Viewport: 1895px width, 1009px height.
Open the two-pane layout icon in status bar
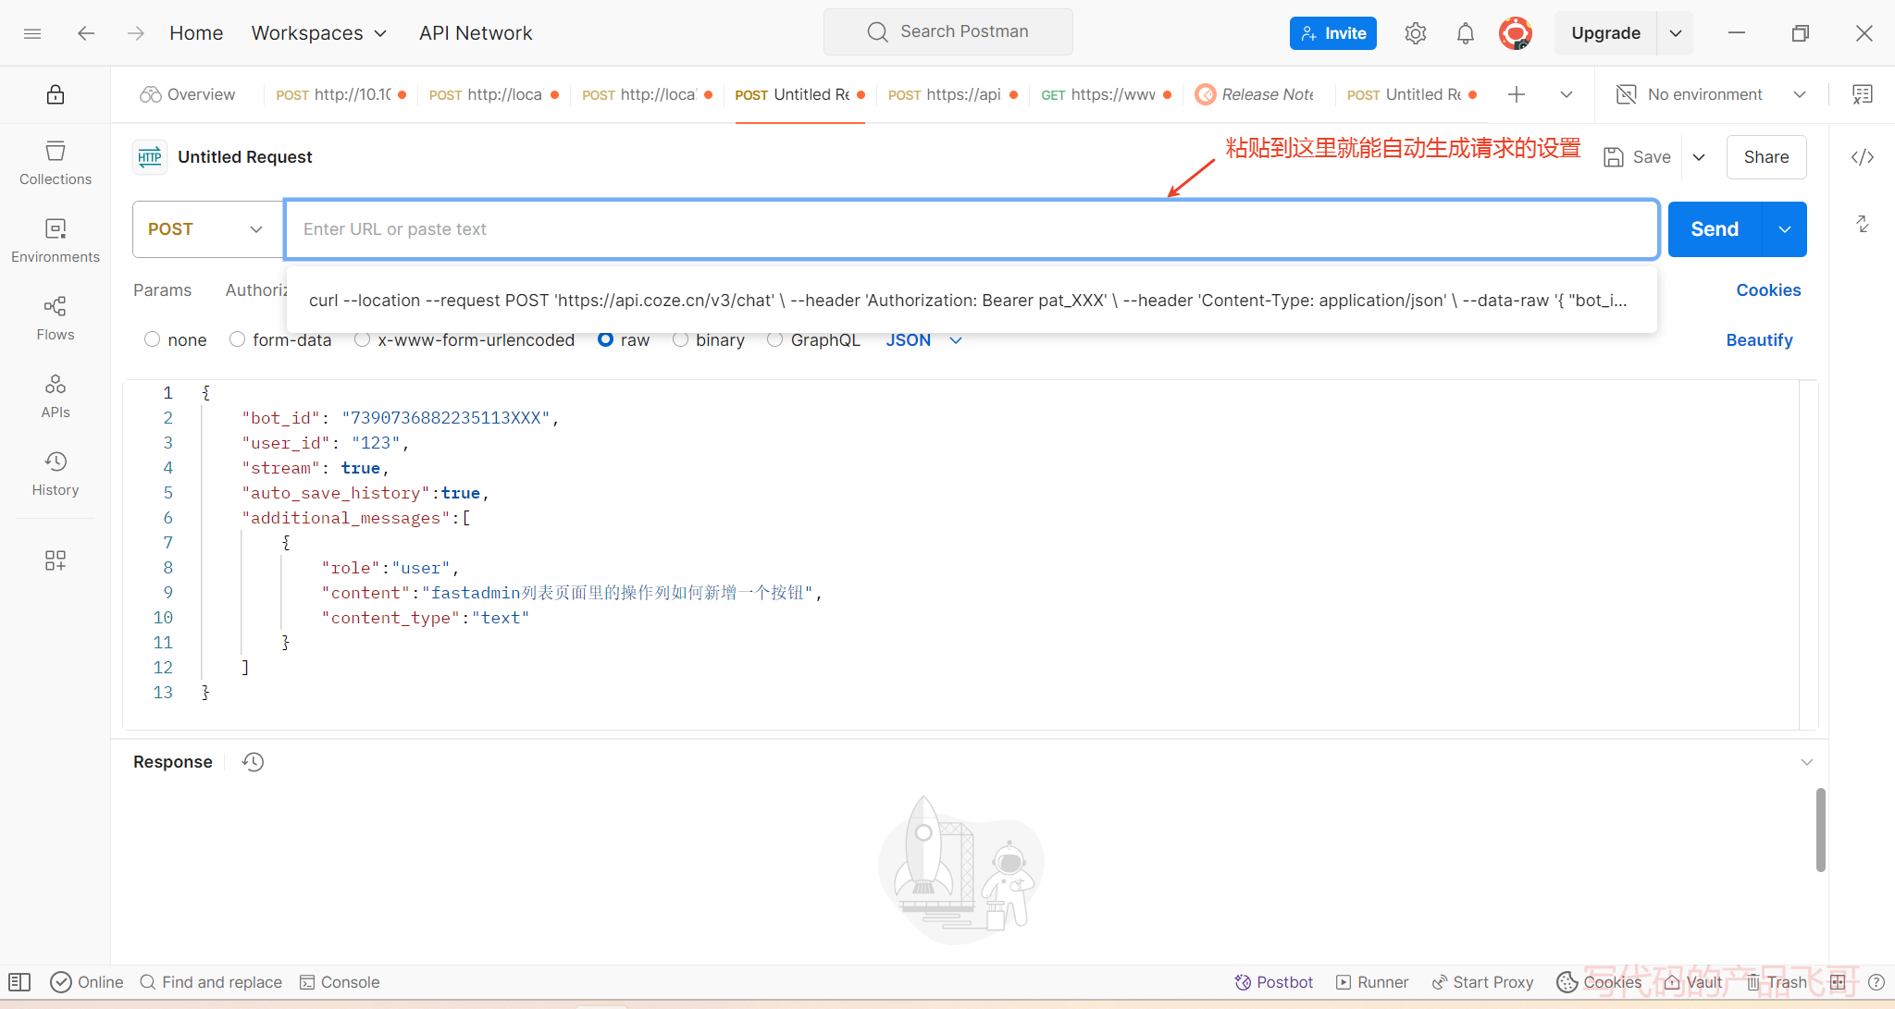point(1838,982)
